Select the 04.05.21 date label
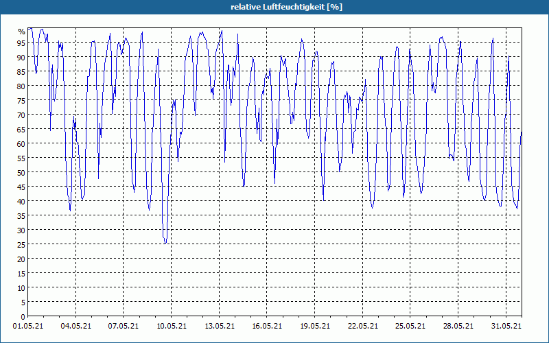Viewport: 549px width, 343px height. point(75,326)
